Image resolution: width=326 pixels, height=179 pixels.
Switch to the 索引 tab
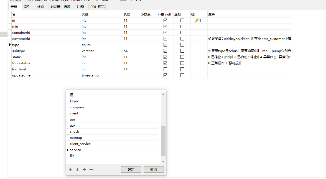[x=27, y=7]
